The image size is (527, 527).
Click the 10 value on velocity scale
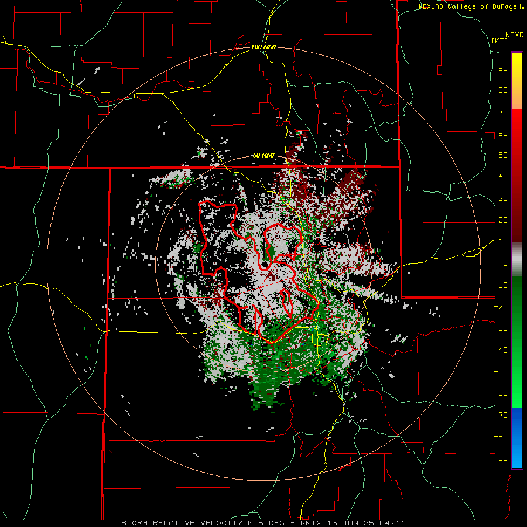click(503, 242)
